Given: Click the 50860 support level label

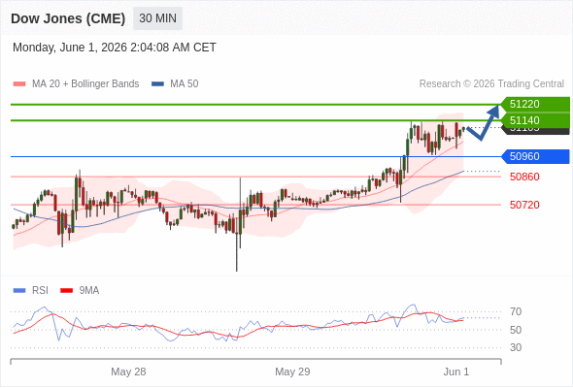Looking at the screenshot, I should click(x=524, y=177).
